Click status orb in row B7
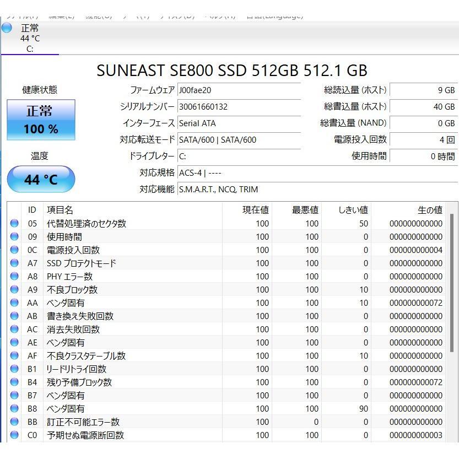 pos(14,395)
